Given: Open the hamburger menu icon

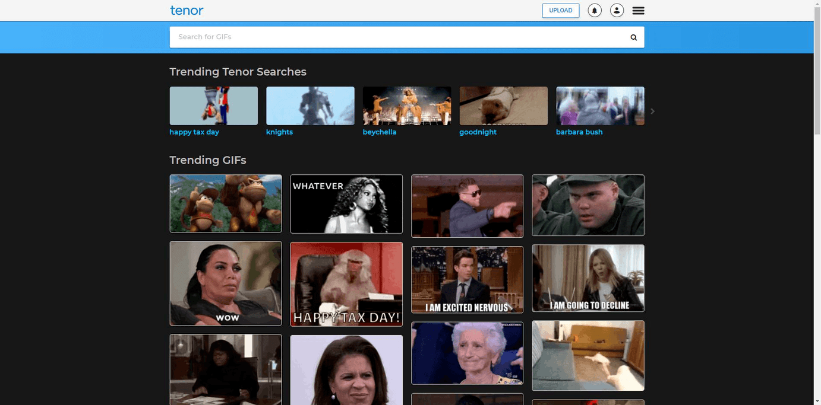Looking at the screenshot, I should point(638,11).
